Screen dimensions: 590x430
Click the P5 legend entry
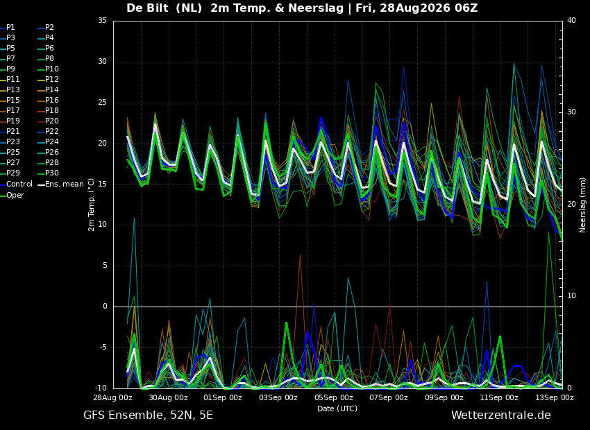coord(8,48)
